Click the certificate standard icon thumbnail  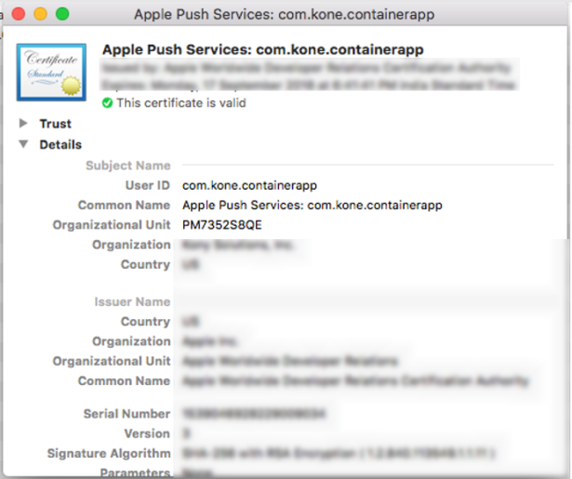click(x=51, y=73)
